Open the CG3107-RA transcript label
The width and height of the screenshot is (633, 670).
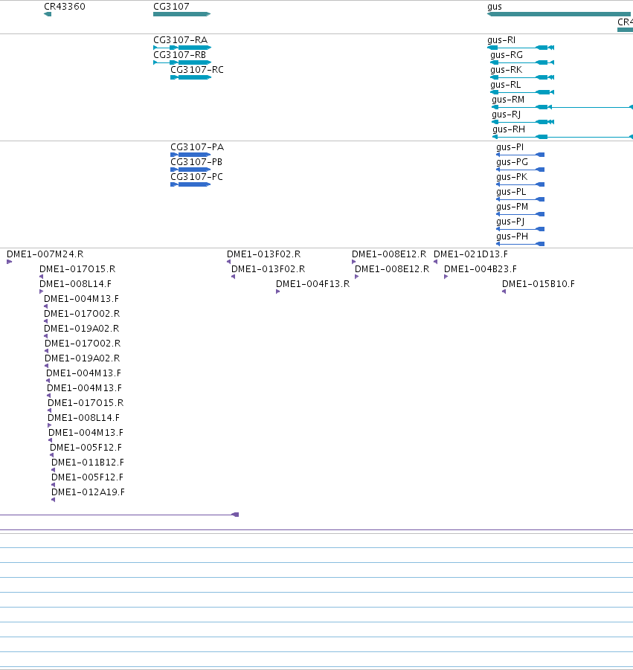click(180, 39)
